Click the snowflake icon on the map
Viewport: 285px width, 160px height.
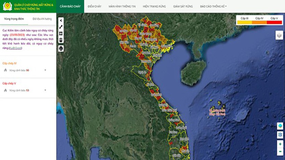tap(280, 135)
